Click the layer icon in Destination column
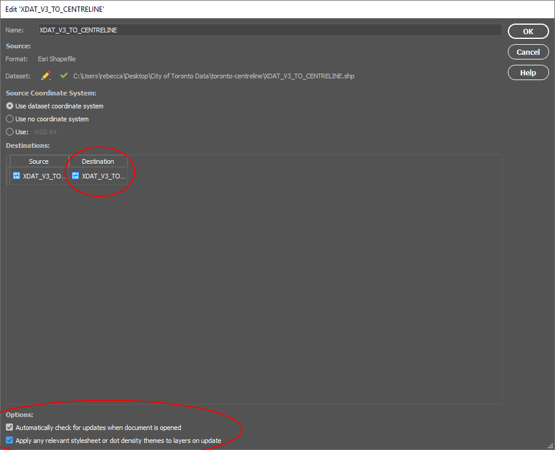The width and height of the screenshot is (555, 450). click(75, 176)
